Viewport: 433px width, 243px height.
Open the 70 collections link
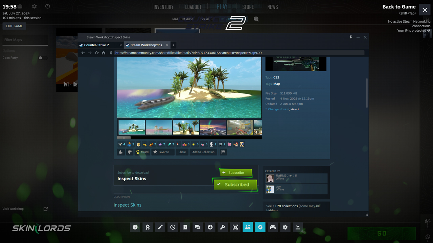tap(287, 206)
